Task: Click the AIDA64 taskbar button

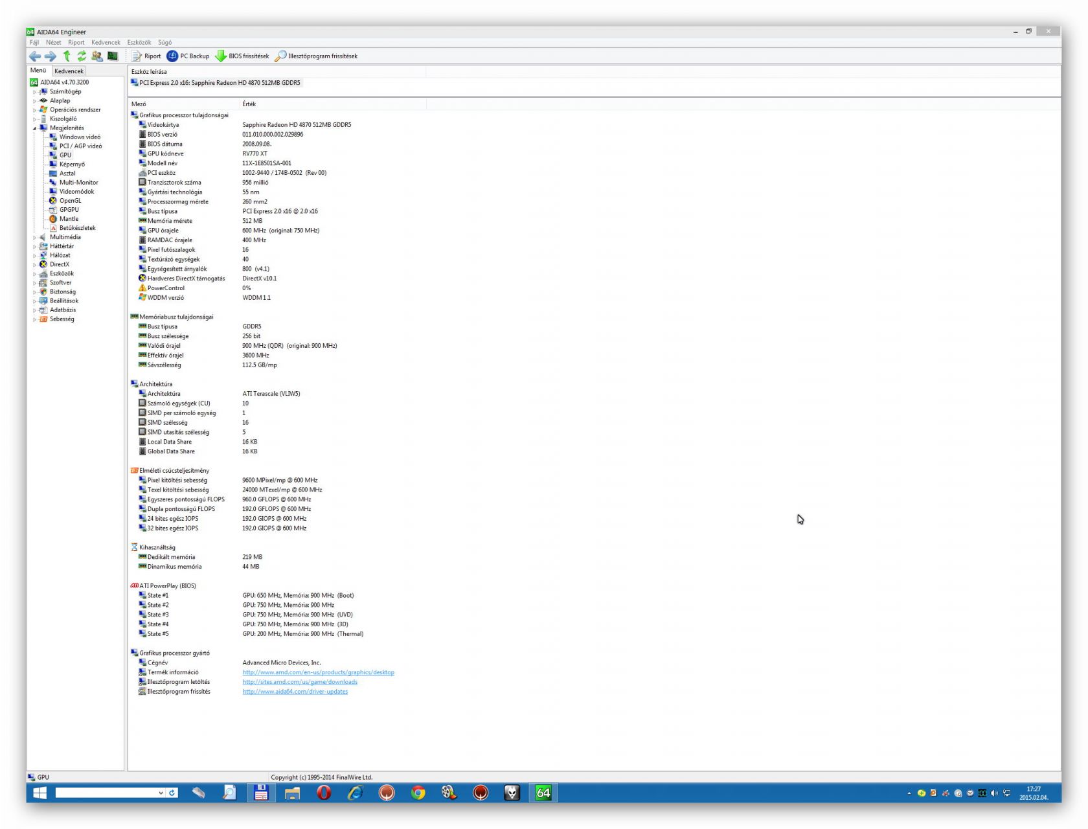Action: pos(543,793)
